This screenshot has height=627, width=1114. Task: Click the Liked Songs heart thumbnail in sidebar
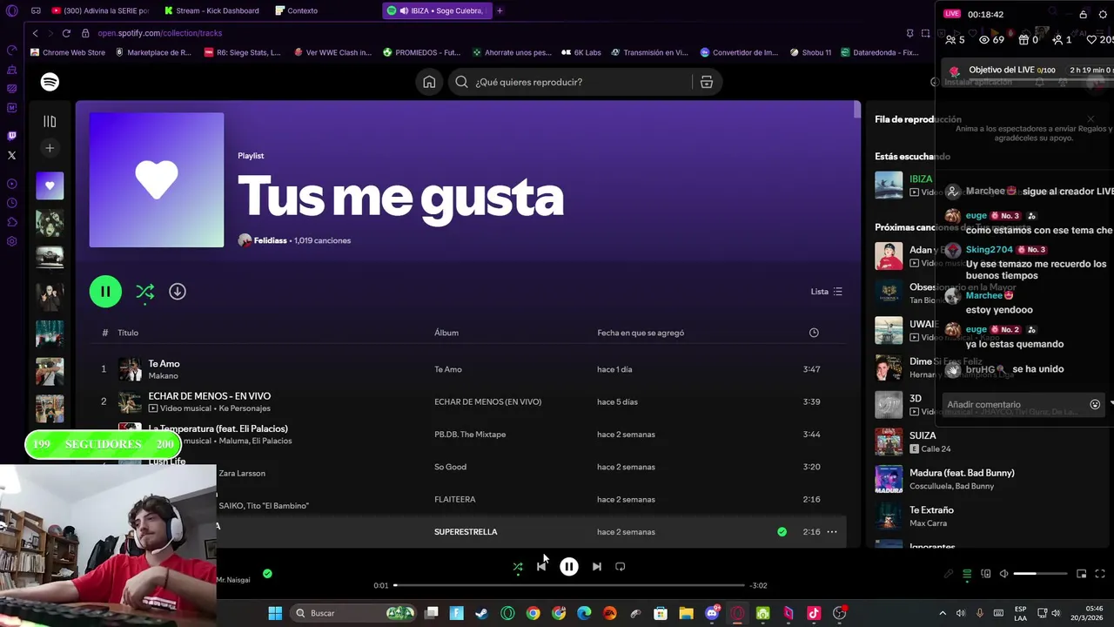[50, 185]
